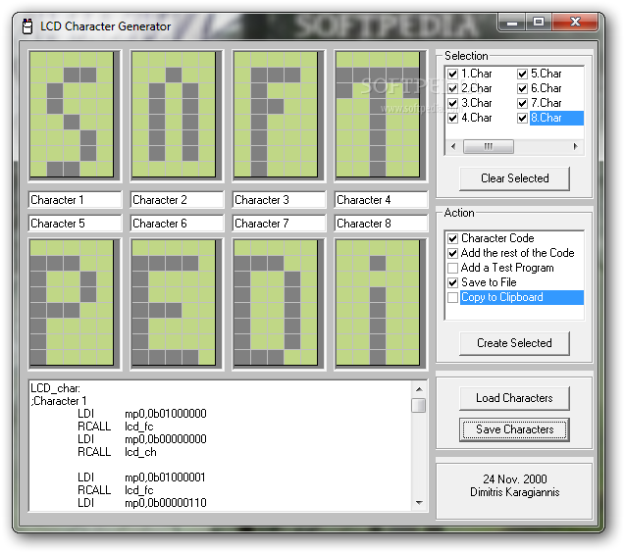This screenshot has height=553, width=625.
Task: Toggle the 8.Char selection checkbox
Action: [x=522, y=118]
